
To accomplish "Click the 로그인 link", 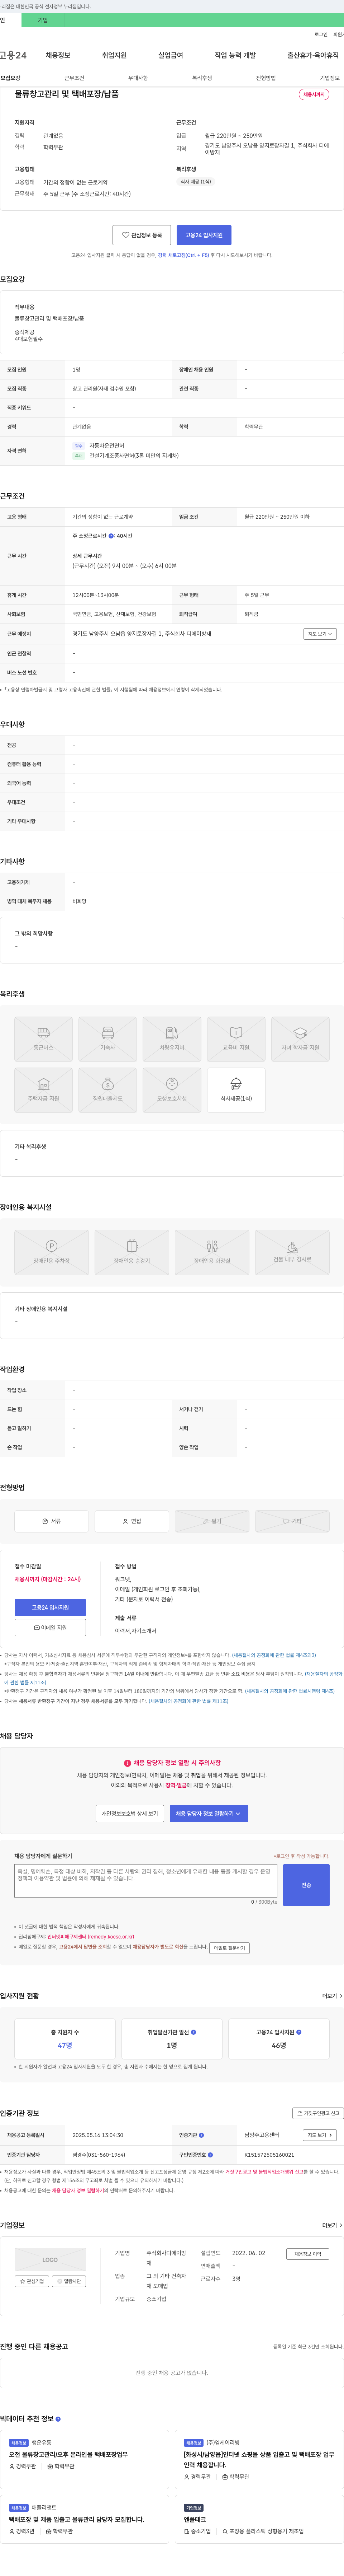I will point(321,34).
